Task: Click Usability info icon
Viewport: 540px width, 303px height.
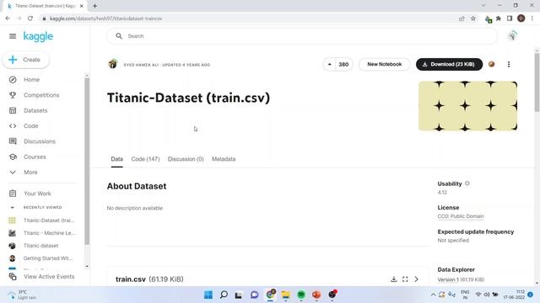Action: click(467, 183)
